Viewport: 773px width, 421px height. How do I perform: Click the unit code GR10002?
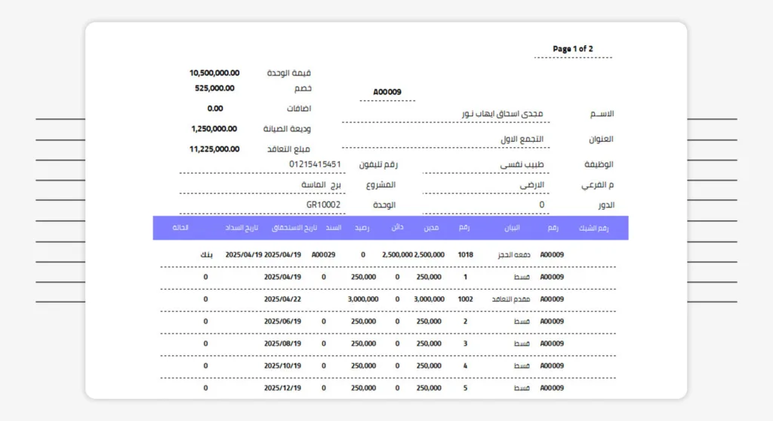[323, 204]
